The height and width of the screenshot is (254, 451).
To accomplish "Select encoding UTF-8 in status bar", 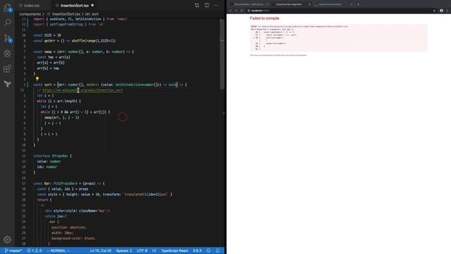I will (x=142, y=250).
